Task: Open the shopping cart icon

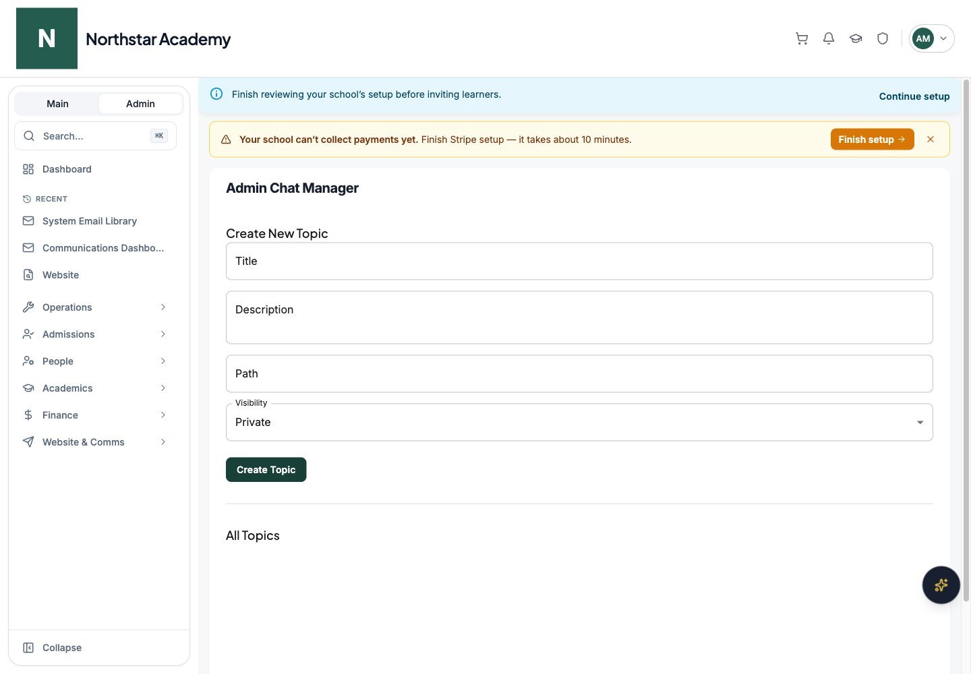Action: 802,38
